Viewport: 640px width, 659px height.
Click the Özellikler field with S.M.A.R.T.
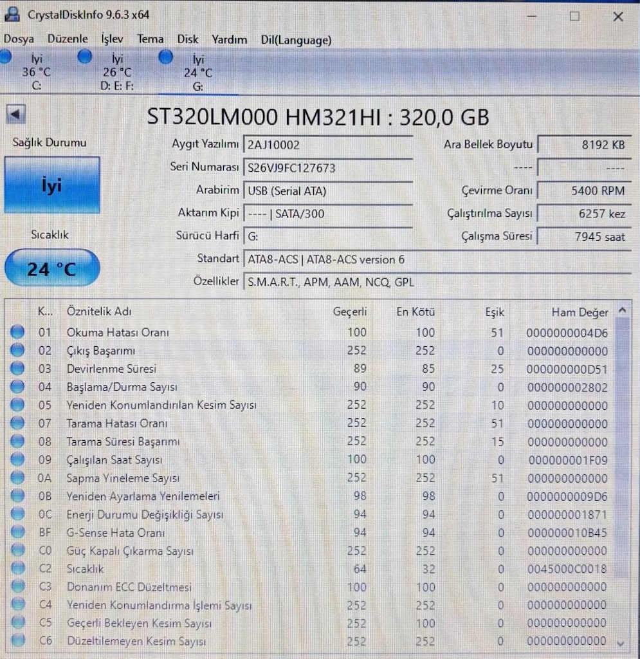[437, 282]
